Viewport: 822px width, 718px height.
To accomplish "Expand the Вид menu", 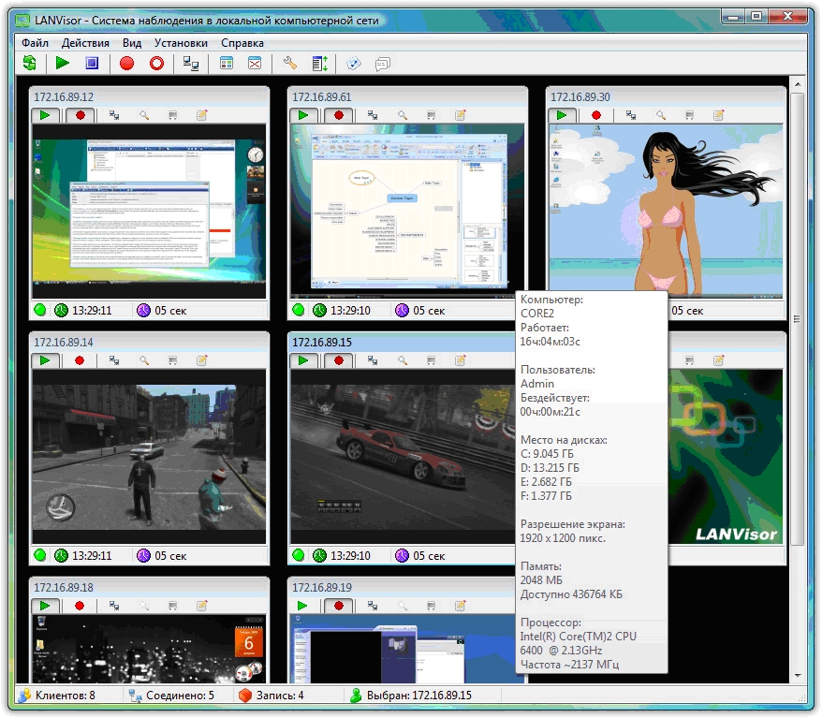I will [132, 43].
